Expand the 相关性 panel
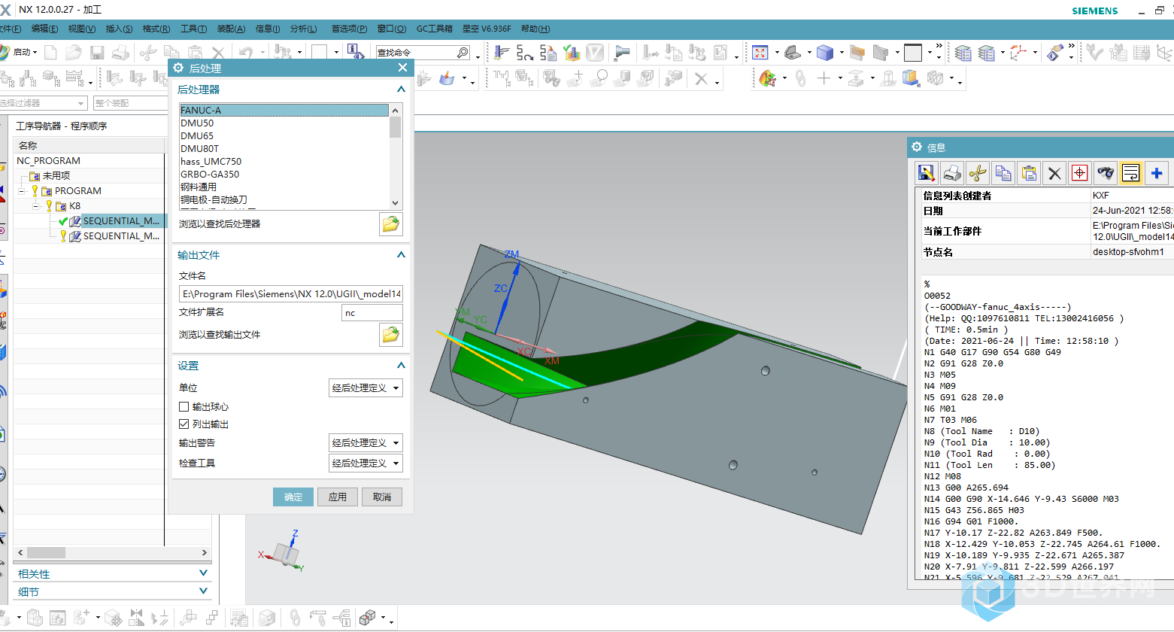The height and width of the screenshot is (632, 1174). click(x=203, y=573)
